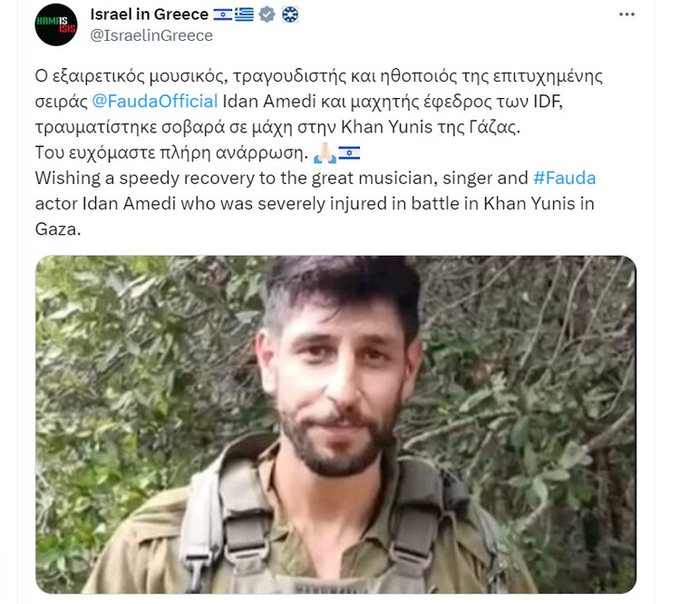The width and height of the screenshot is (680, 604).
Task: Open the tweet's attached soldier photo
Action: (335, 424)
